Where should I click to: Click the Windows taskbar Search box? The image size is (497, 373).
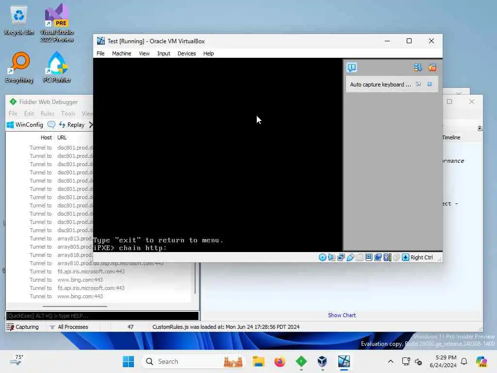pos(193,361)
